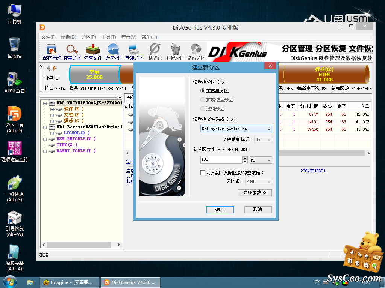Viewport: 385px width, 288px height.
Task: Decrease partition size with spinner down arrow
Action: [x=245, y=162]
